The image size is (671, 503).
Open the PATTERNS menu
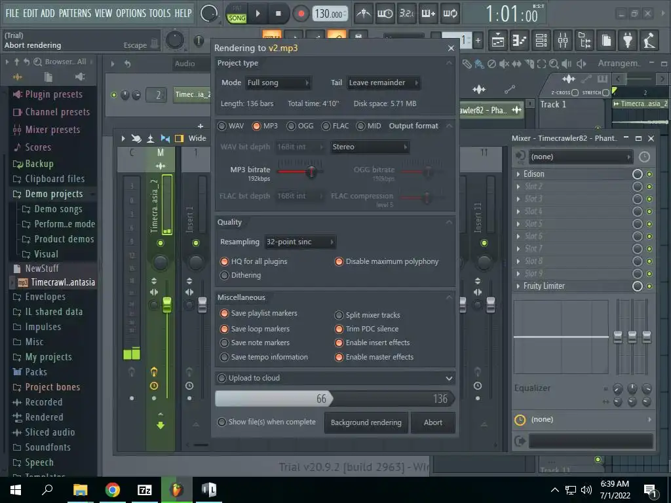tap(75, 13)
